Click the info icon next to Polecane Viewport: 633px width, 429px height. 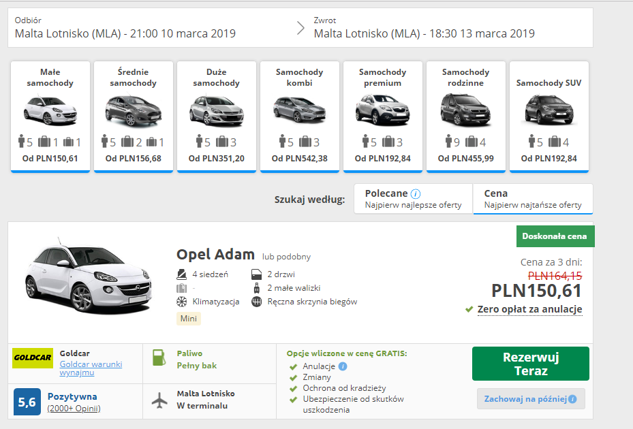point(416,194)
